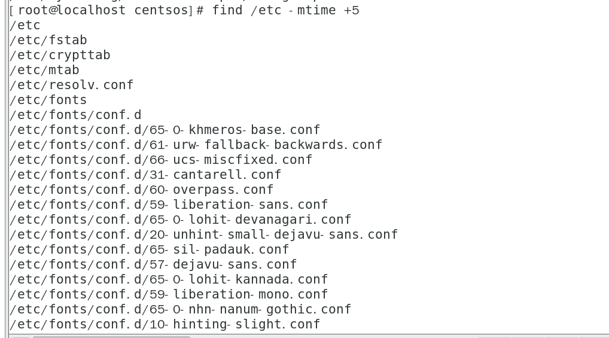Viewport: 609px width, 338px height.
Task: Click the horizontal scrollbar thumb at bottom
Action: click(x=111, y=336)
